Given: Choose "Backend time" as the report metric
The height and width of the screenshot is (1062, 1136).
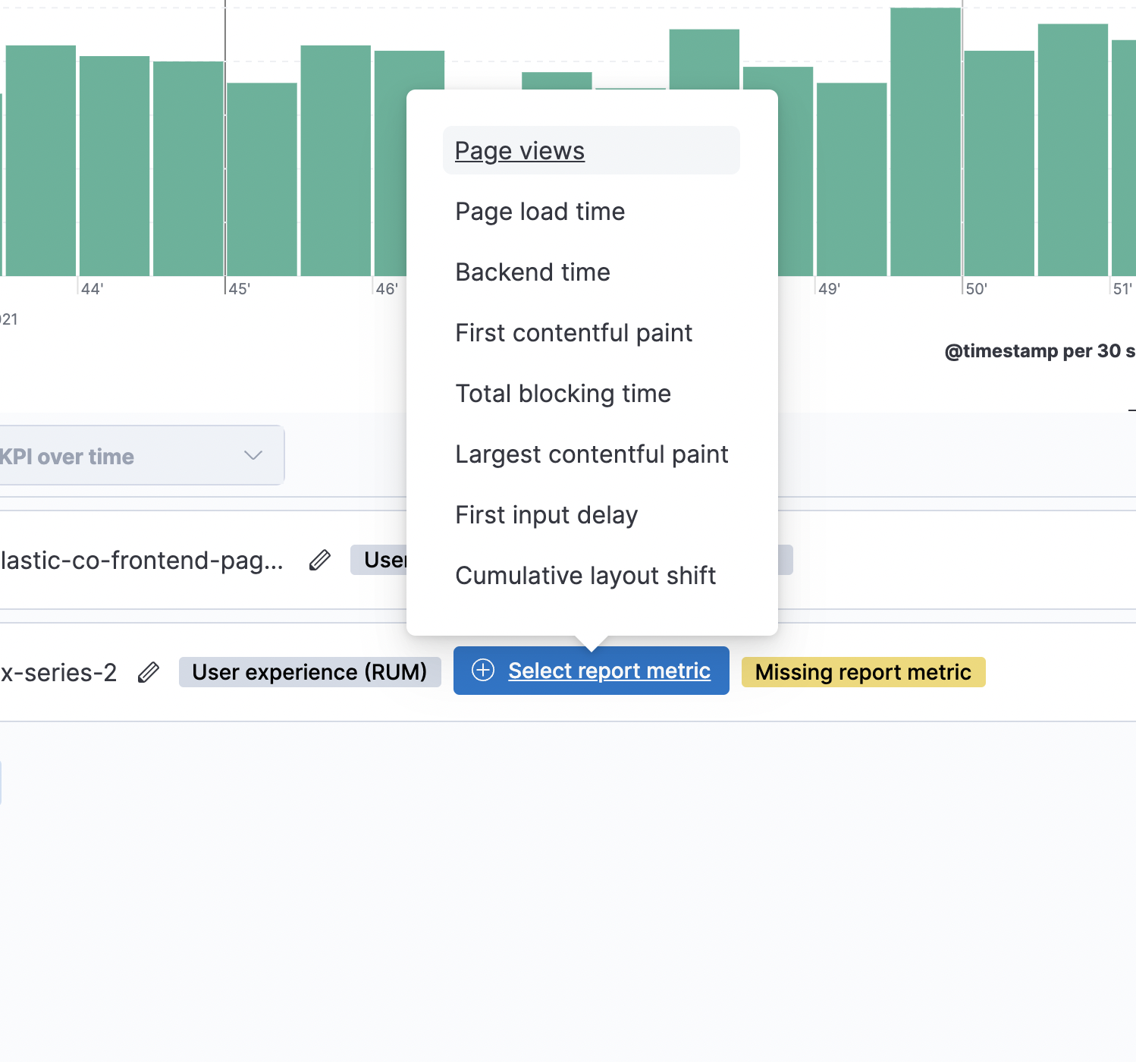Looking at the screenshot, I should pyautogui.click(x=532, y=272).
